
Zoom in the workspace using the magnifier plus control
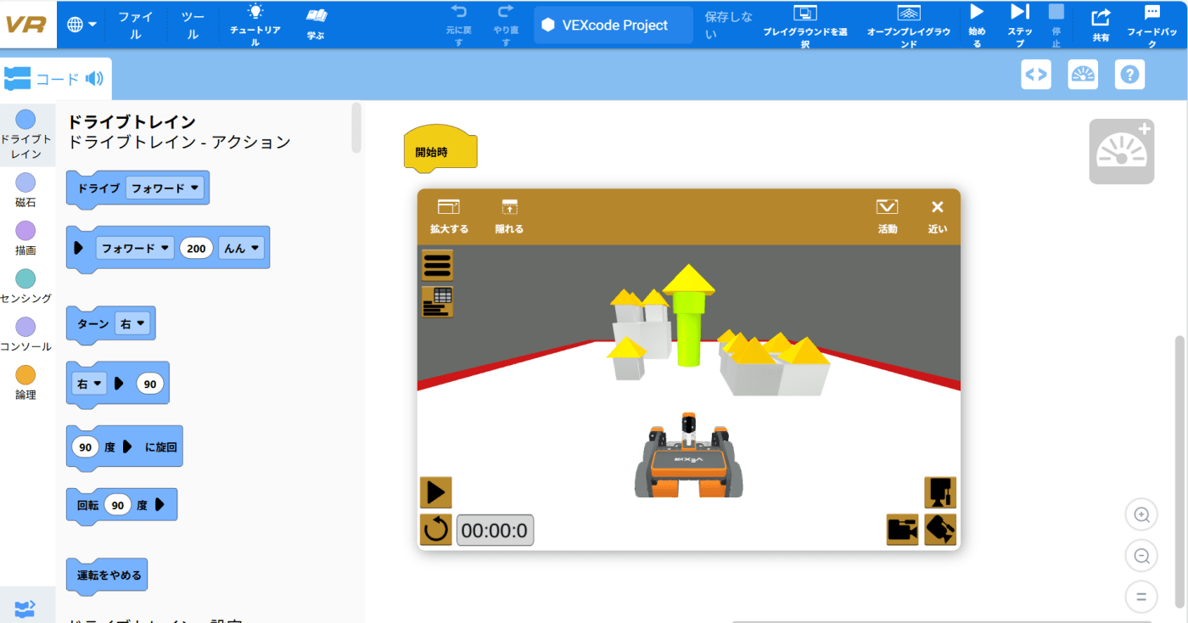(1141, 514)
